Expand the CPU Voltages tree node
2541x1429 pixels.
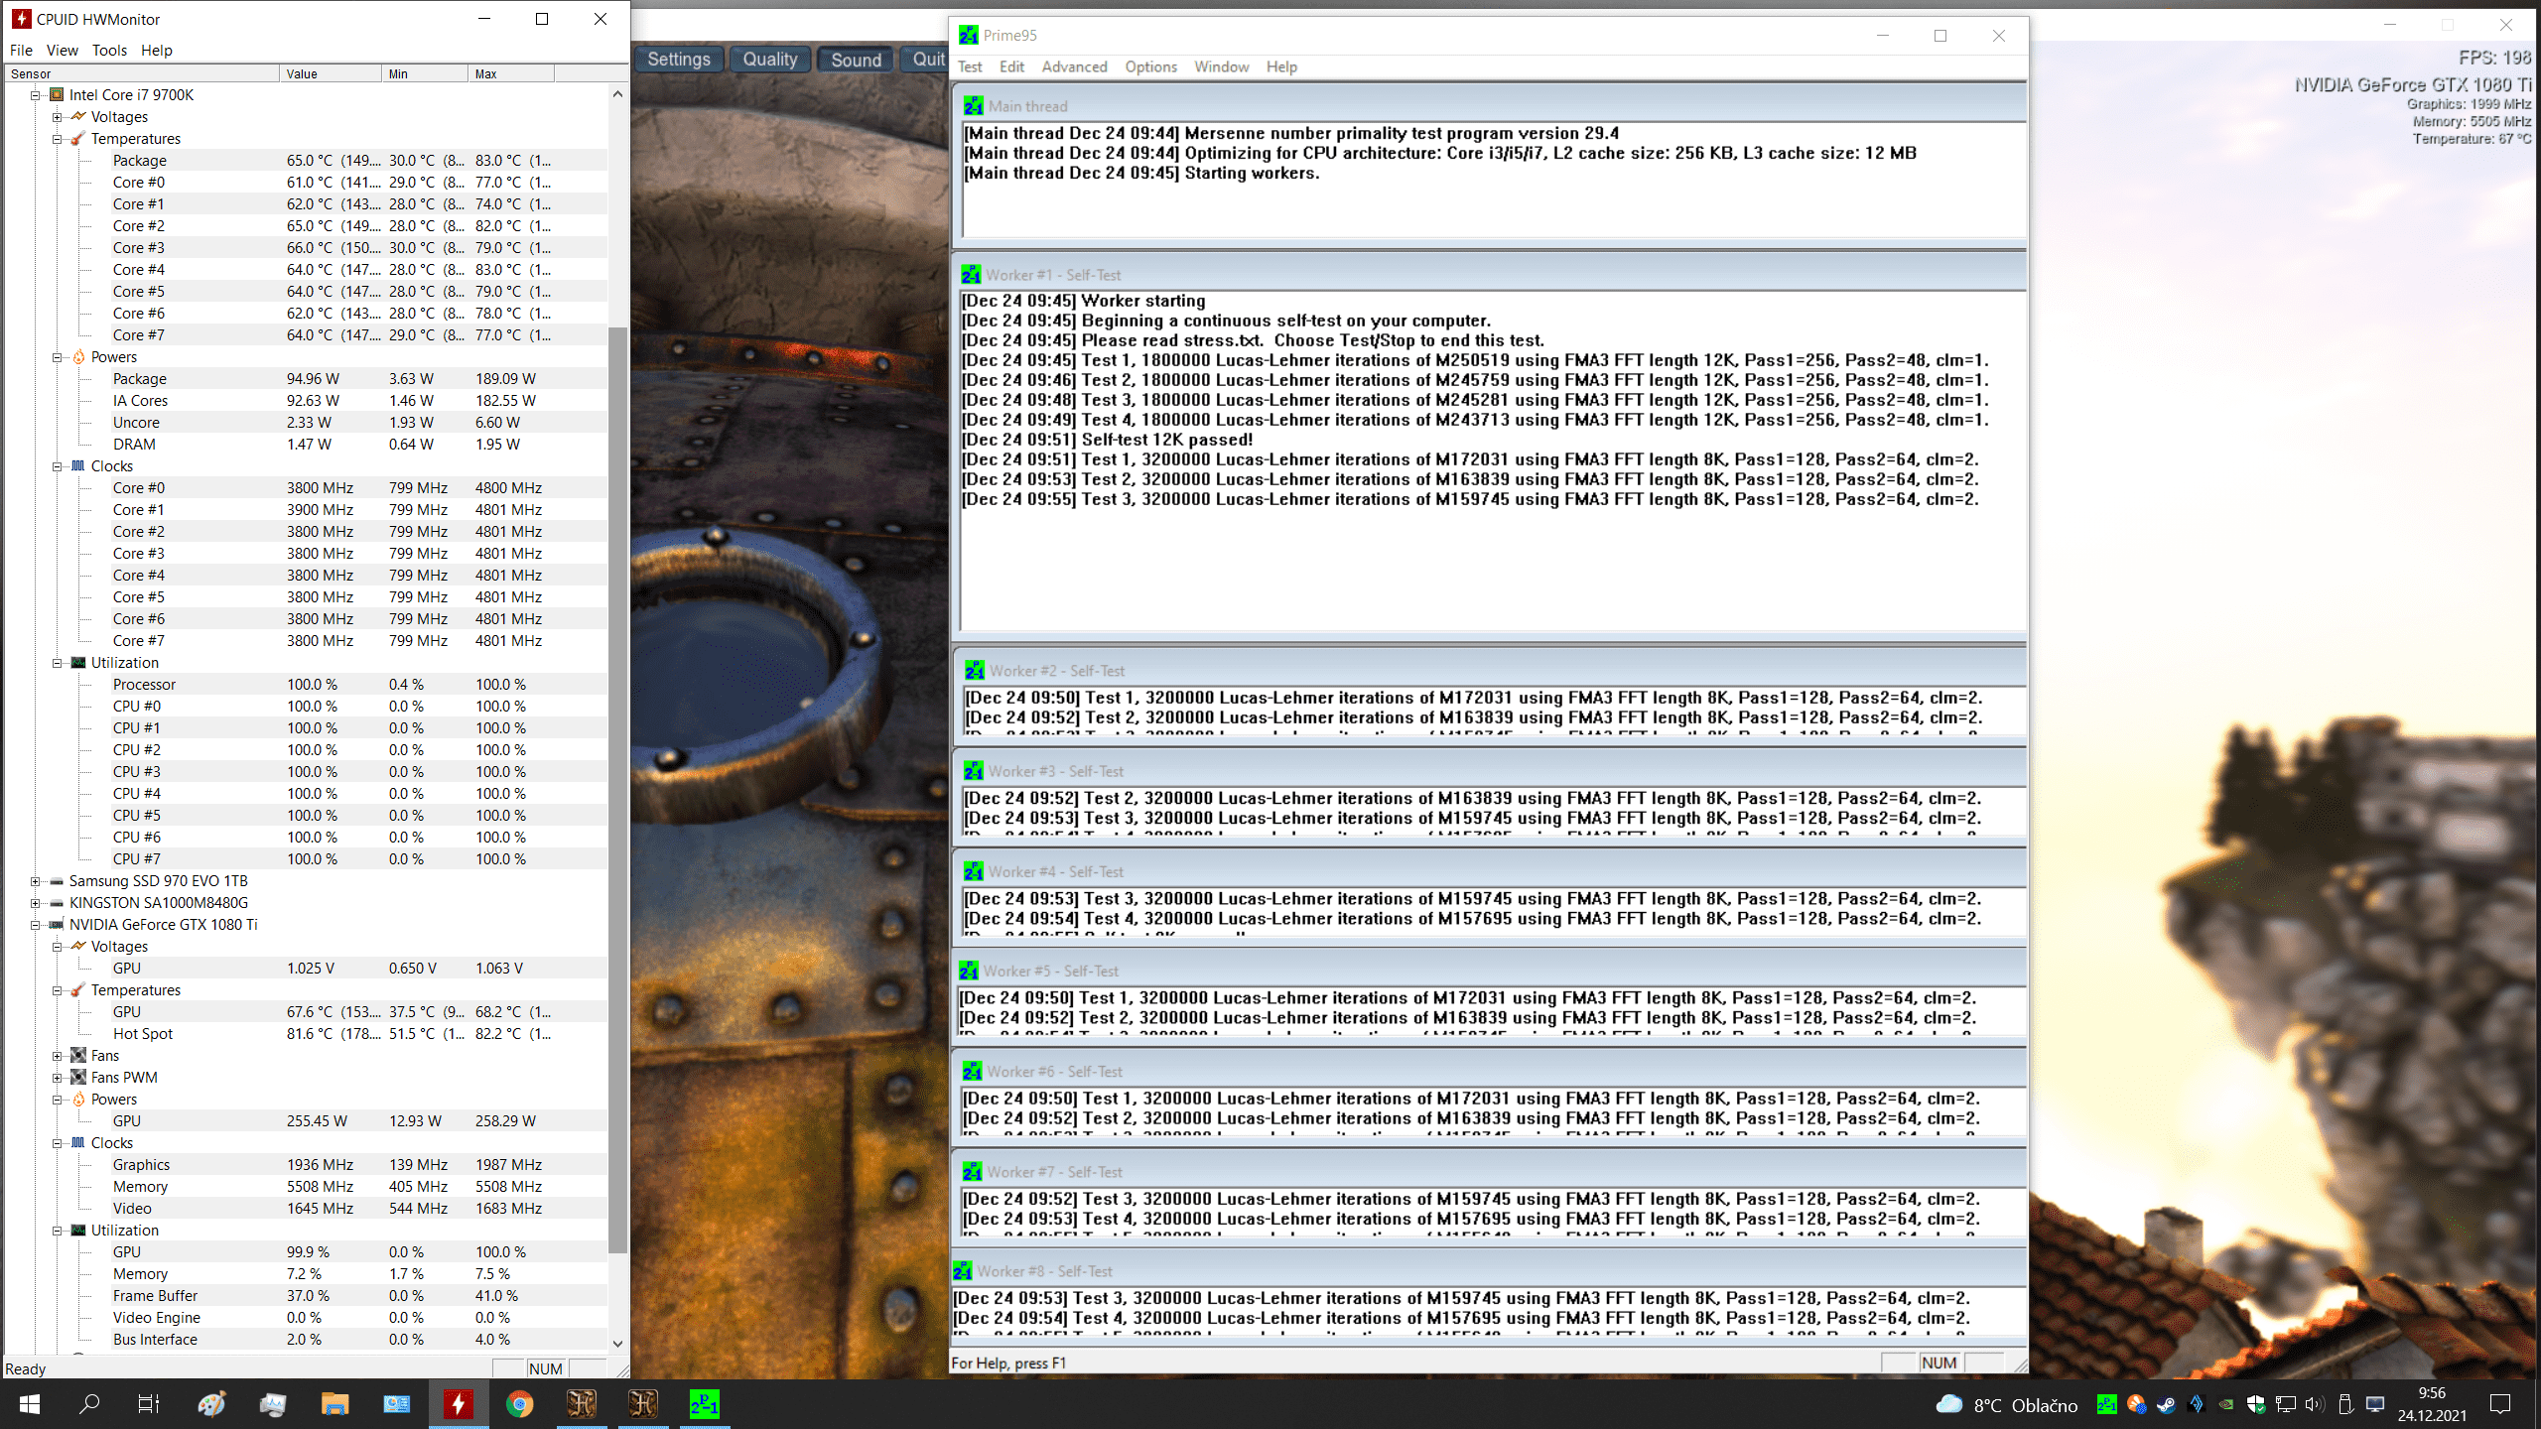pyautogui.click(x=58, y=117)
